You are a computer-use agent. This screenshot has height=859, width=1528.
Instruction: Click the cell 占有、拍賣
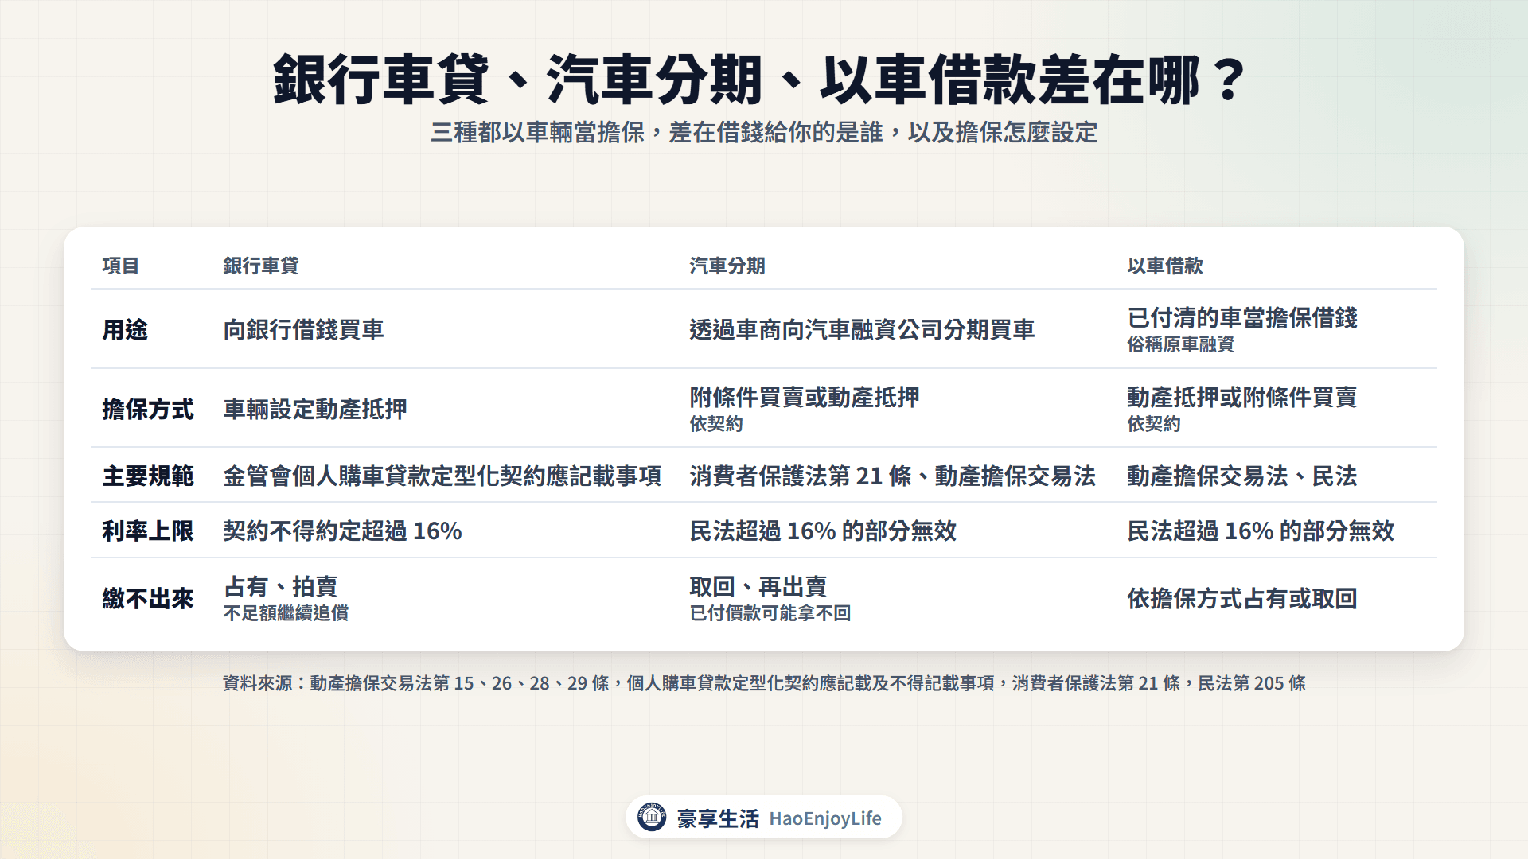(281, 586)
